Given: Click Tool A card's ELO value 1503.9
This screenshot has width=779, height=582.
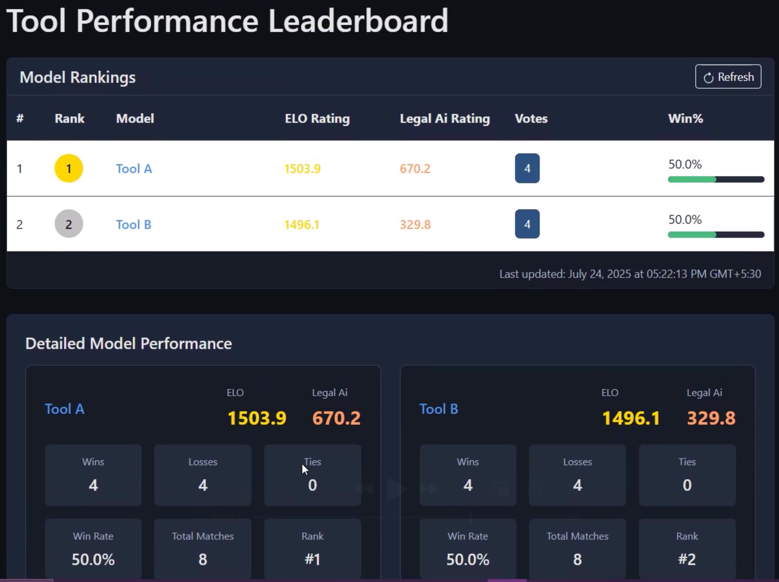Looking at the screenshot, I should pos(257,418).
